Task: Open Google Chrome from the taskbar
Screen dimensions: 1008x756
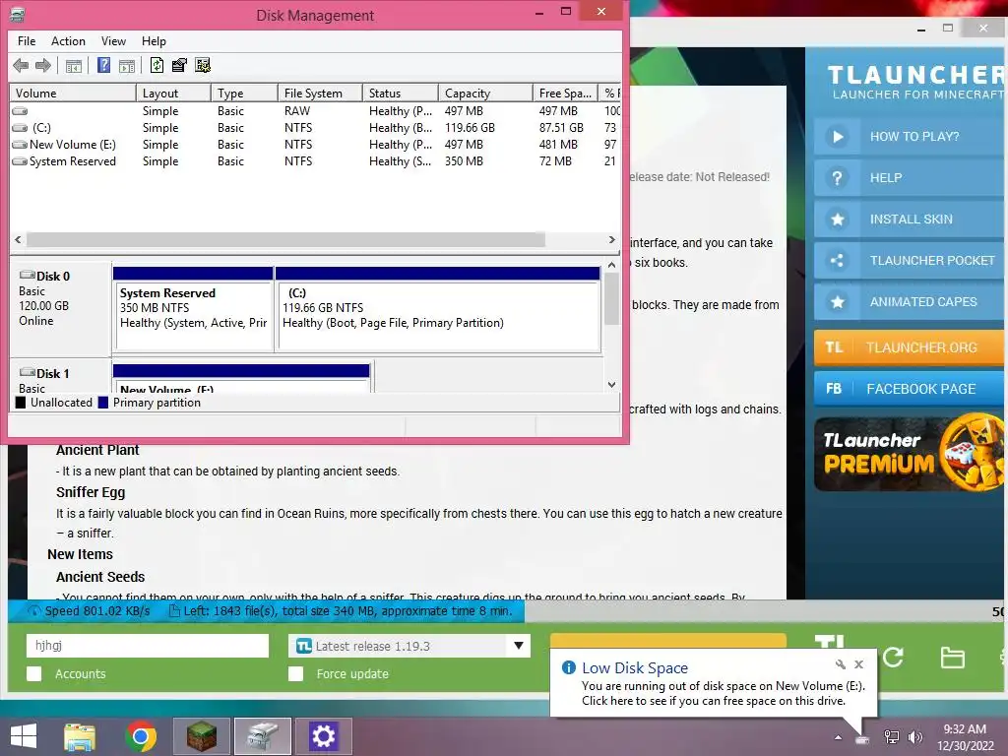Action: point(141,736)
